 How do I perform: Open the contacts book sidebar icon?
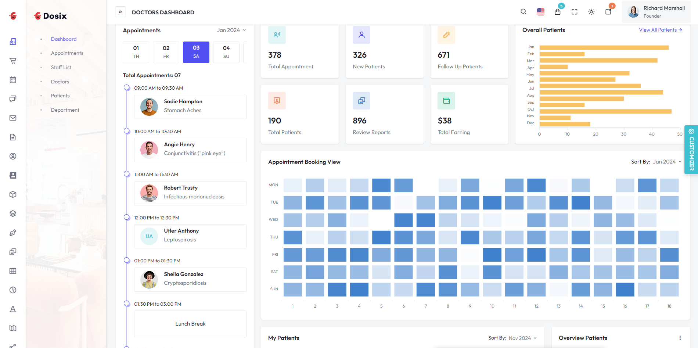point(13,175)
